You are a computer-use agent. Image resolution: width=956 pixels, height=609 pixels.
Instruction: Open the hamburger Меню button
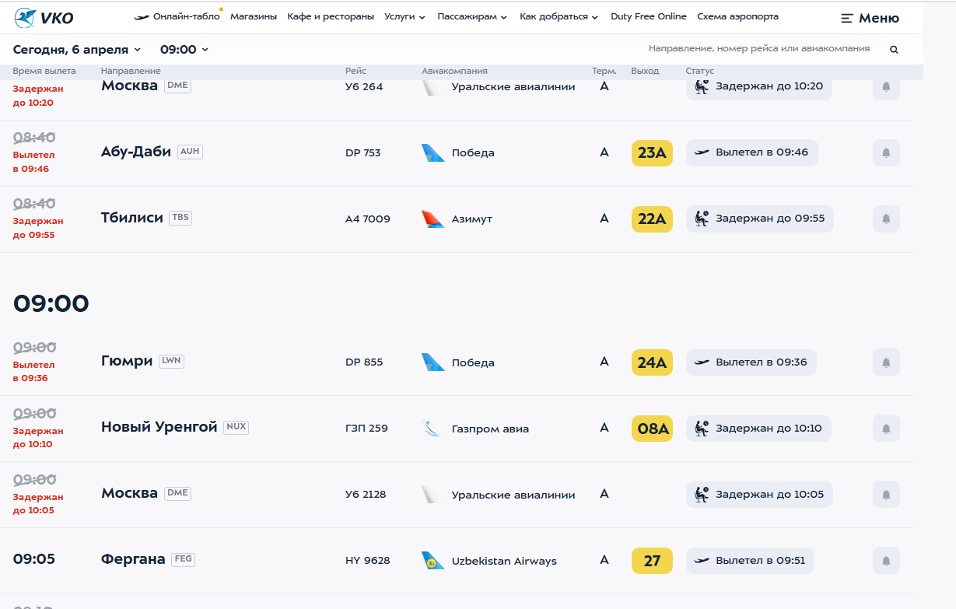(870, 18)
